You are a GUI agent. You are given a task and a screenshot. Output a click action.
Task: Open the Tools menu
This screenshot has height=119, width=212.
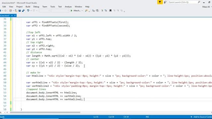click(x=53, y=7)
